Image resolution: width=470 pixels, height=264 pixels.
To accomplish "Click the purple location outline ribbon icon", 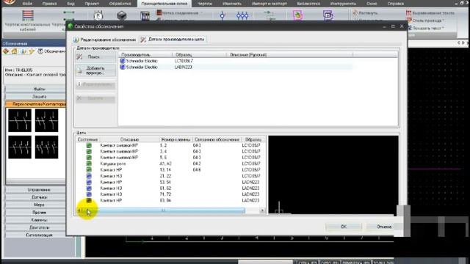I will (x=328, y=15).
